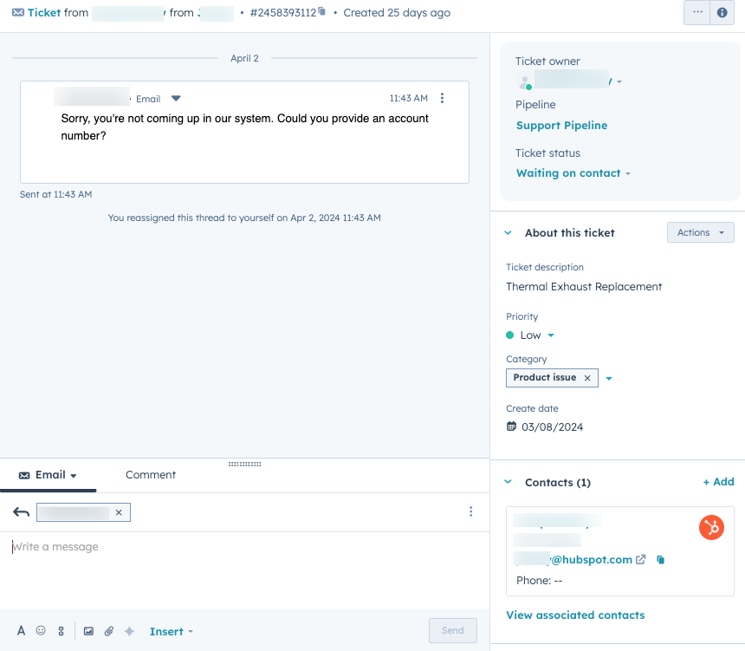Attach a file with the paperclip icon

[x=109, y=631]
